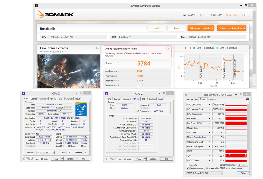Click the Memory CPU-Z window purple Z icon
This screenshot has height=179, width=263.
[x=107, y=94]
